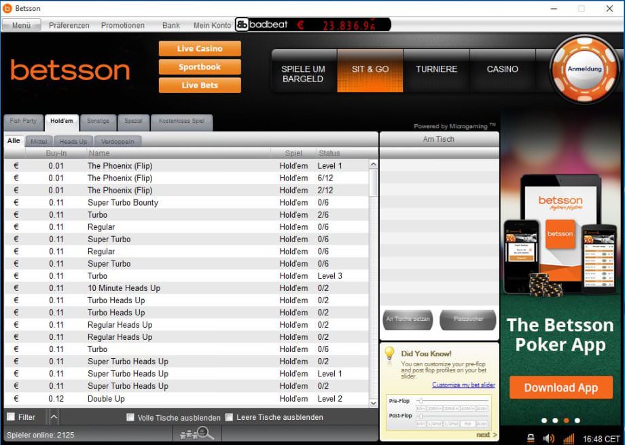Click the lightbulb Did You Know icon
Image resolution: width=625 pixels, height=445 pixels.
389,353
